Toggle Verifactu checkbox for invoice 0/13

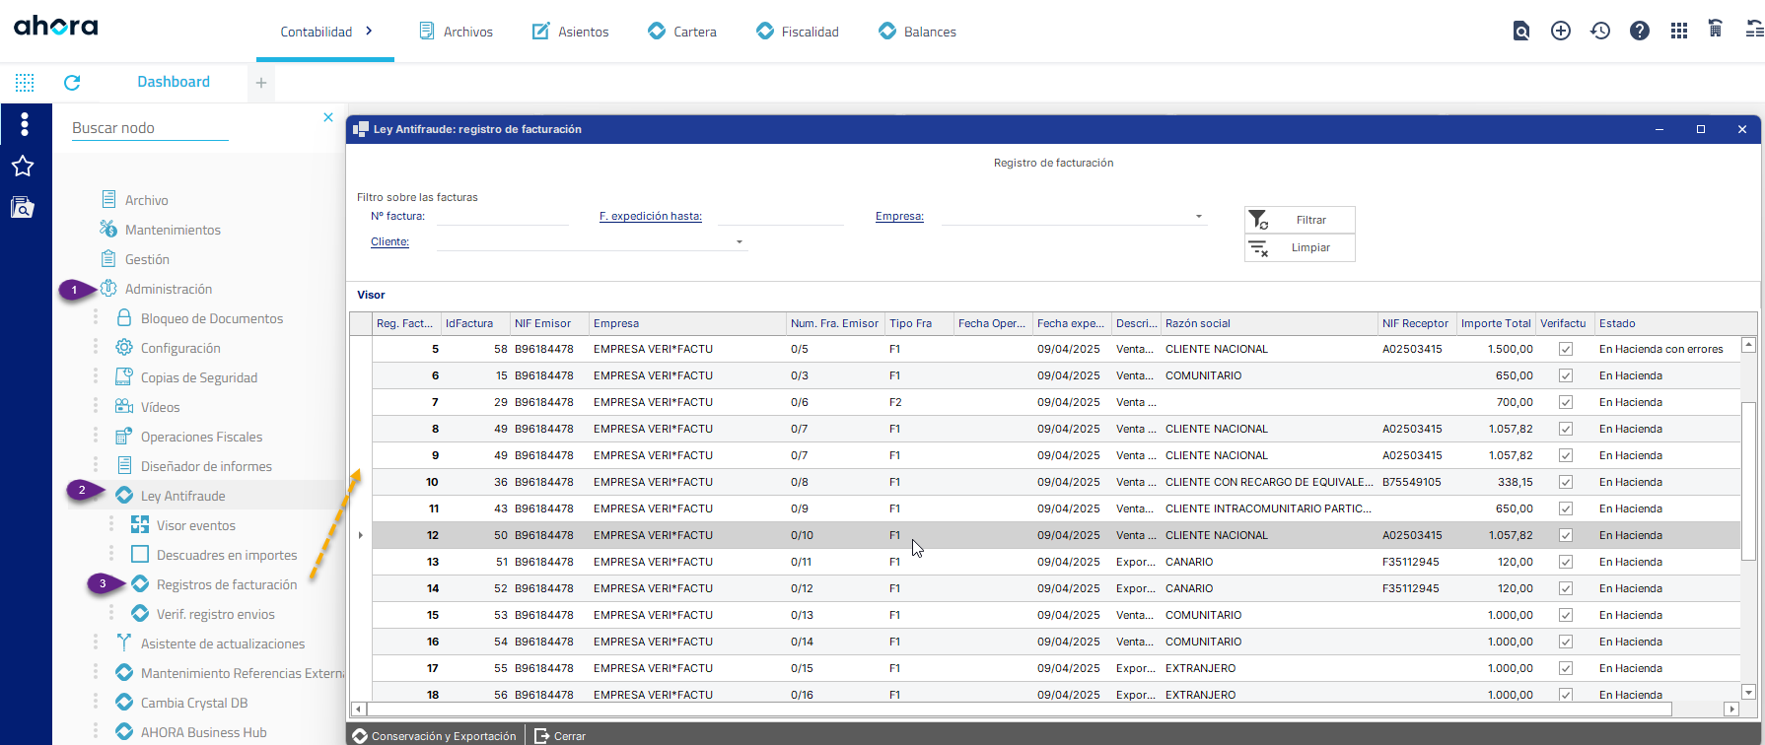click(1566, 615)
